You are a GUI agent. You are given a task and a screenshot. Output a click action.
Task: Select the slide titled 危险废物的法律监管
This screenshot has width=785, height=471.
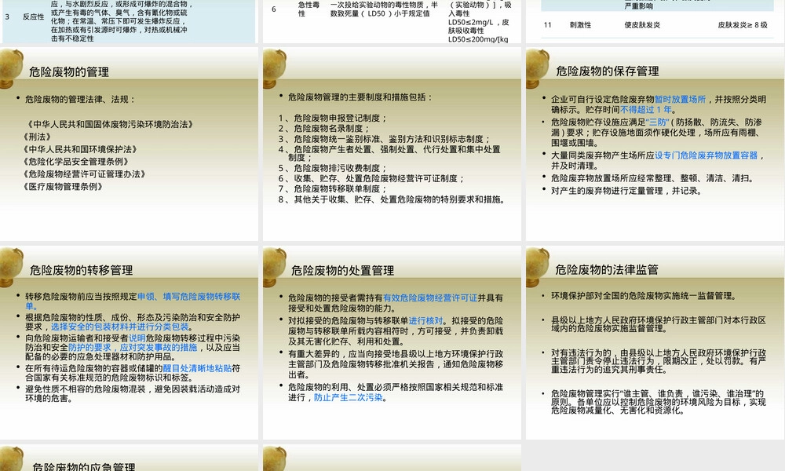pos(655,342)
